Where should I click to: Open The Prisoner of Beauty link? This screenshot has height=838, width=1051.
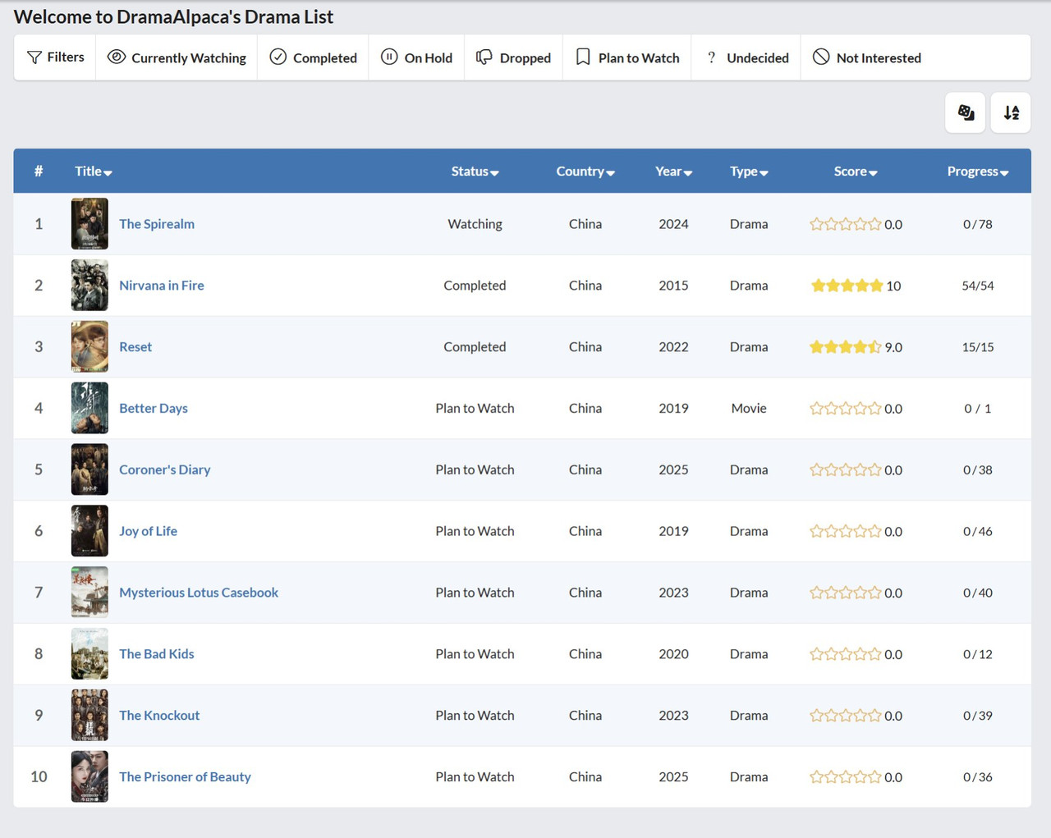point(185,777)
